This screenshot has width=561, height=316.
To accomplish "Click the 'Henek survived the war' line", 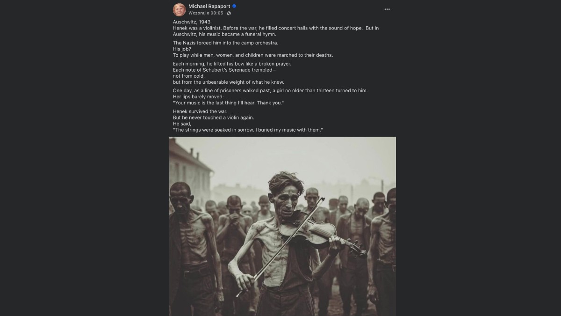I will click(x=200, y=111).
